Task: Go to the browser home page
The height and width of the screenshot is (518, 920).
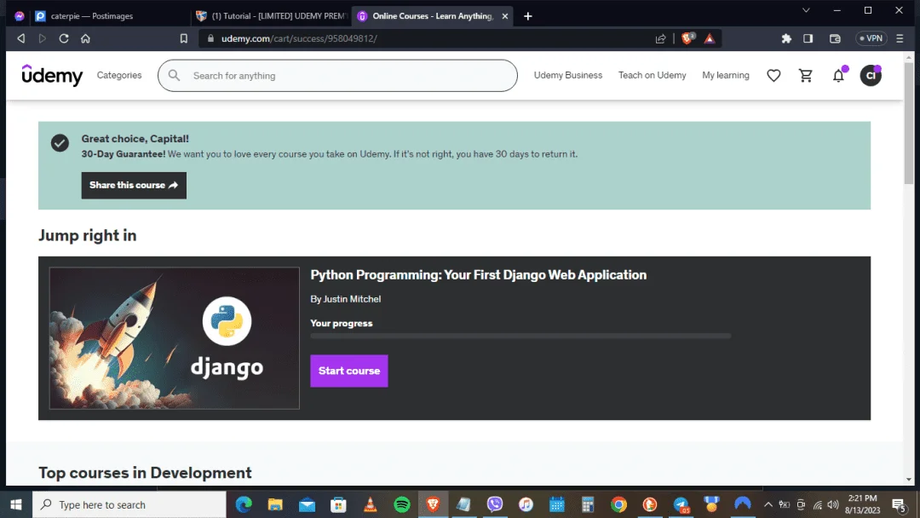Action: point(86,38)
